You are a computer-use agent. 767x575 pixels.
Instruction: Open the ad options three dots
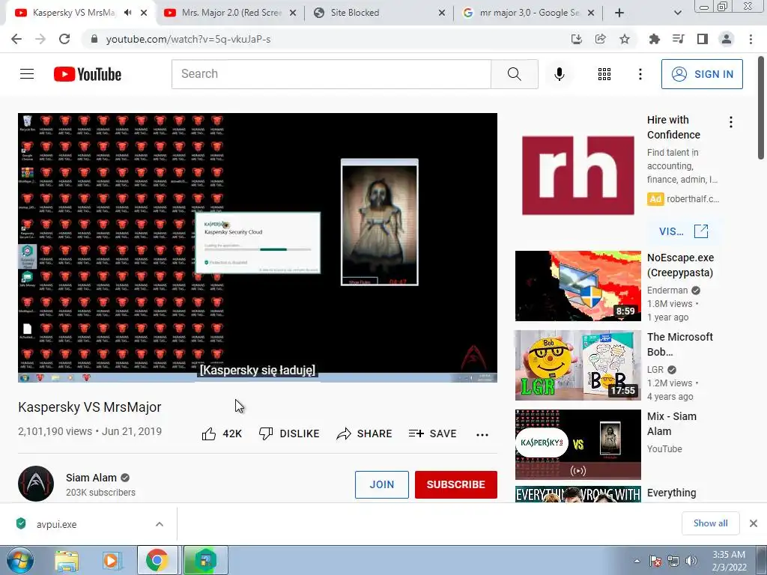click(x=731, y=122)
